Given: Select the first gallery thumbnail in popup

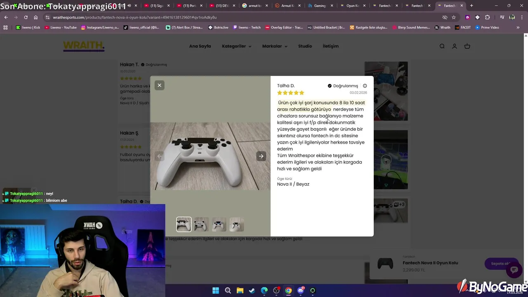Looking at the screenshot, I should click(x=184, y=224).
